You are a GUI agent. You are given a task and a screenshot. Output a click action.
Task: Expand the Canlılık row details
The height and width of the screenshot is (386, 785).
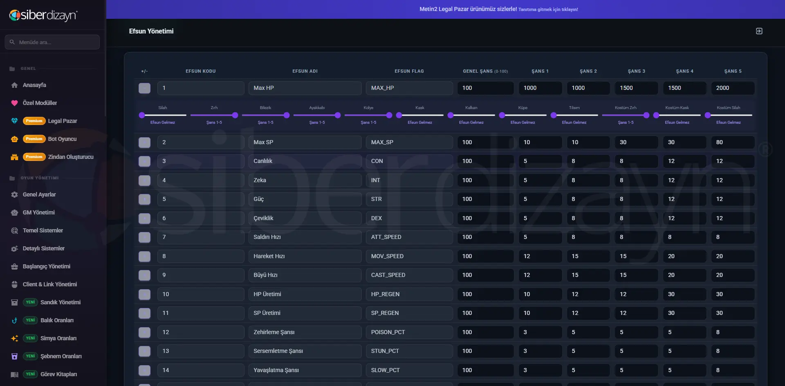coord(144,161)
